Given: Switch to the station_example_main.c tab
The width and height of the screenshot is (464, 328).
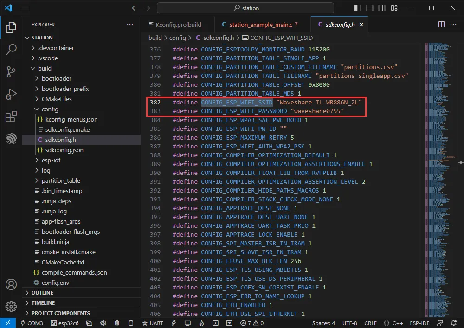Looking at the screenshot, I should pos(259,25).
